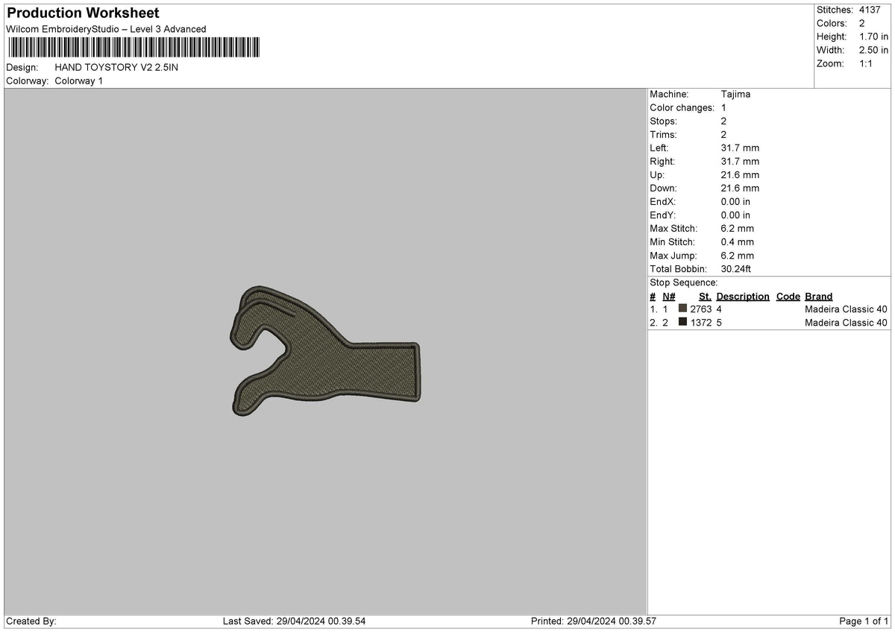Image resolution: width=895 pixels, height=632 pixels.
Task: Click the Up value "21.6 mm"
Action: pyautogui.click(x=740, y=174)
